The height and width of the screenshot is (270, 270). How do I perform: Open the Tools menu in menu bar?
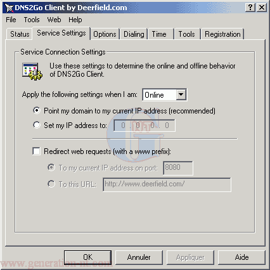click(32, 20)
